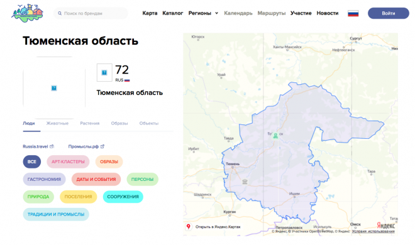The height and width of the screenshot is (245, 415).
Task: Open the Условия использования link on map
Action: click(373, 231)
